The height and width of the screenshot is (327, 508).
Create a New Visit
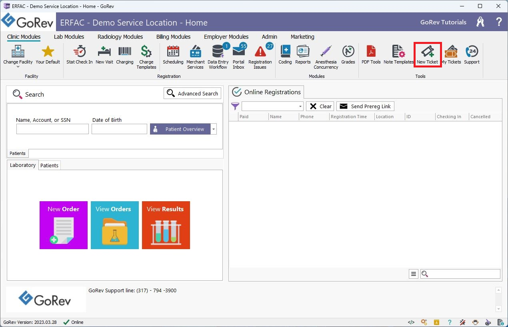104,54
